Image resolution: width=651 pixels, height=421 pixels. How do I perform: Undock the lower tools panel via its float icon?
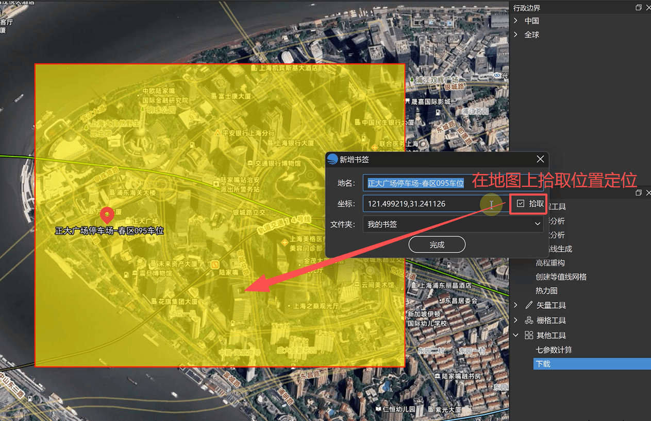pyautogui.click(x=639, y=192)
